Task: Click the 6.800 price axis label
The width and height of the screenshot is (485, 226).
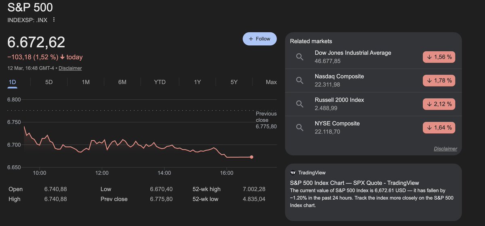Action: (14, 99)
